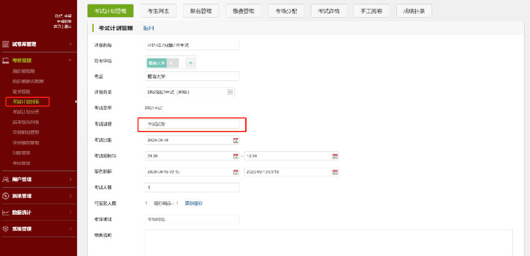Click the registration end time calendar icon
This screenshot has height=256, width=530.
[x=334, y=172]
